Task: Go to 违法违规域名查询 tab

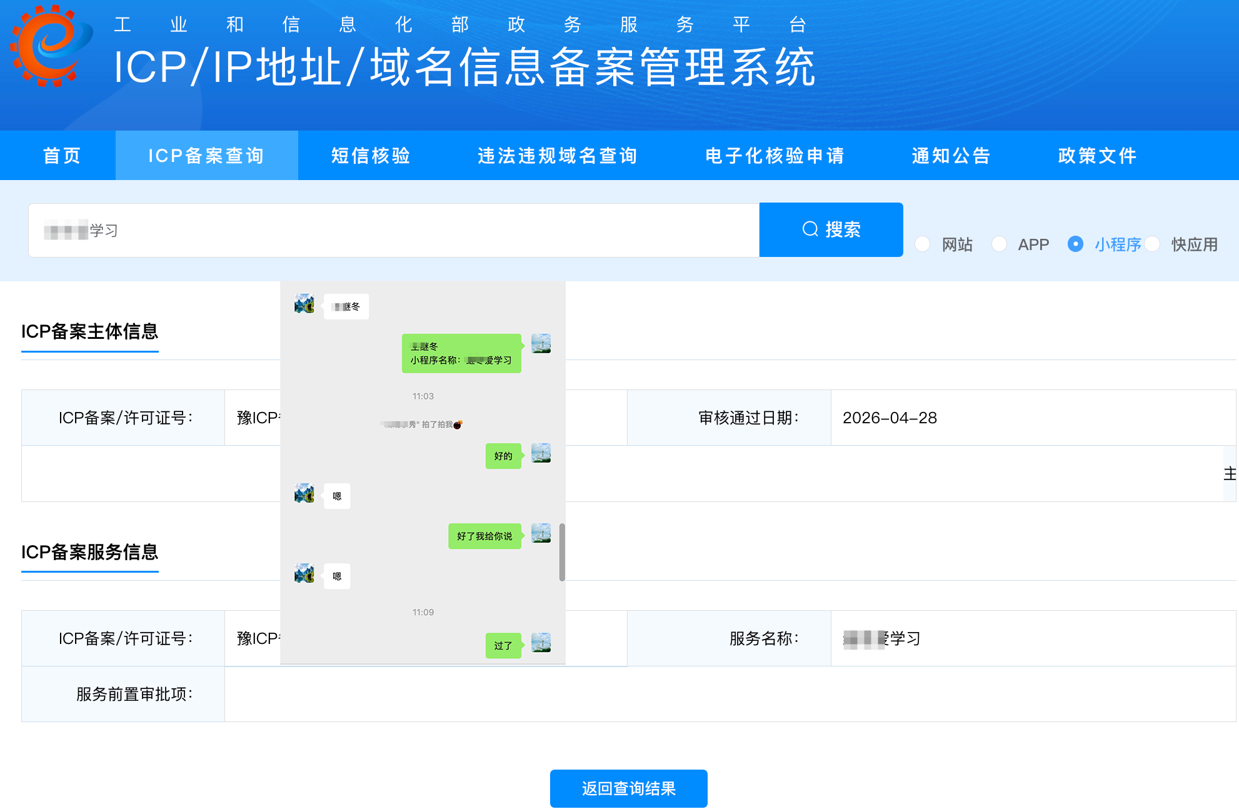Action: [x=558, y=156]
